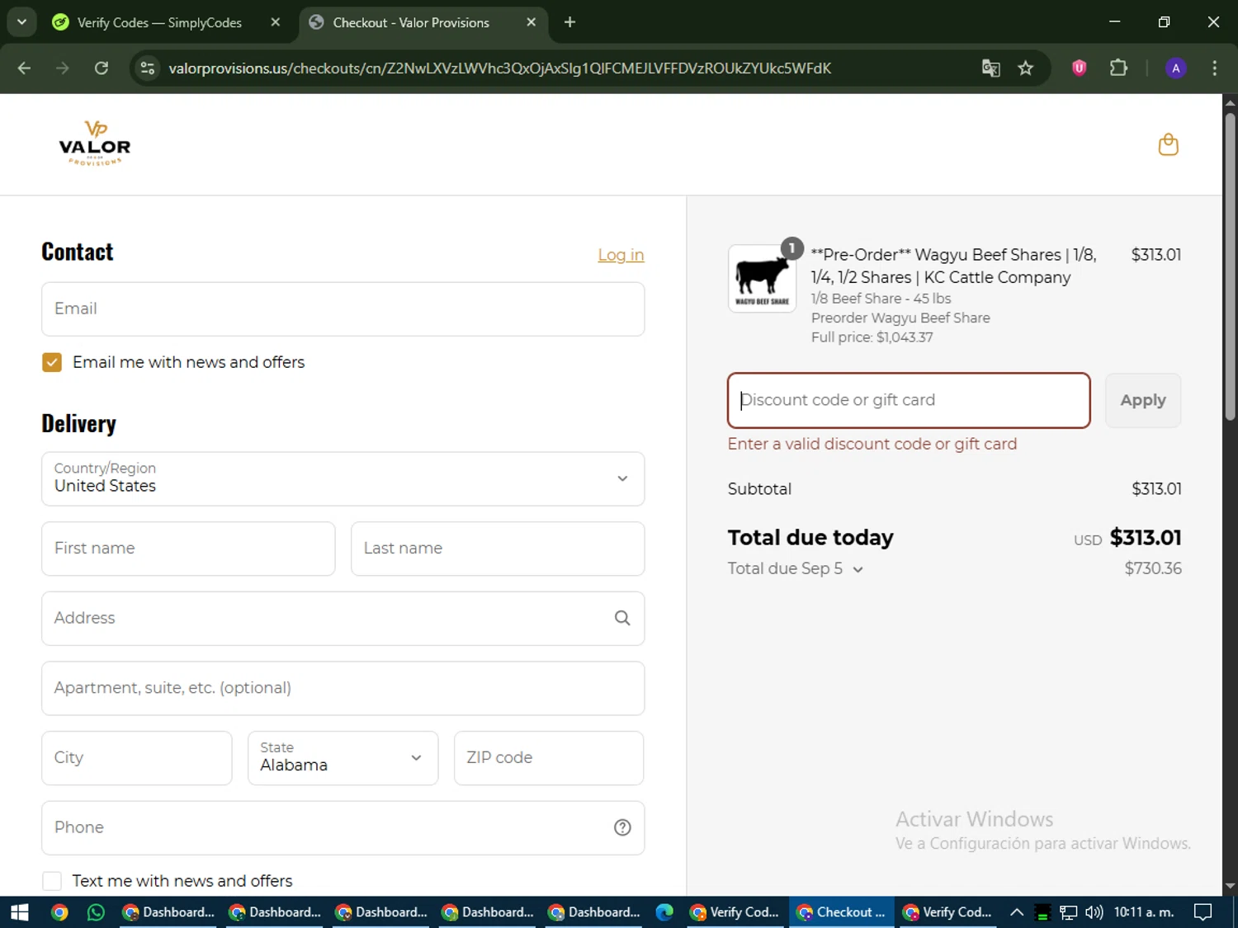Click the Pre-Order Wagyu Beef Shares product title

tap(954, 266)
